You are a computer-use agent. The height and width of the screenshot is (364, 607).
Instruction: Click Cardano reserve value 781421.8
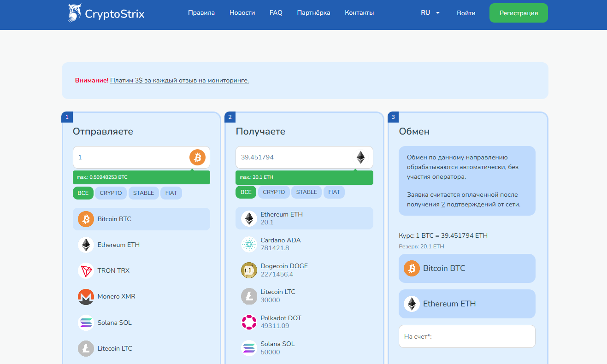[x=275, y=248]
